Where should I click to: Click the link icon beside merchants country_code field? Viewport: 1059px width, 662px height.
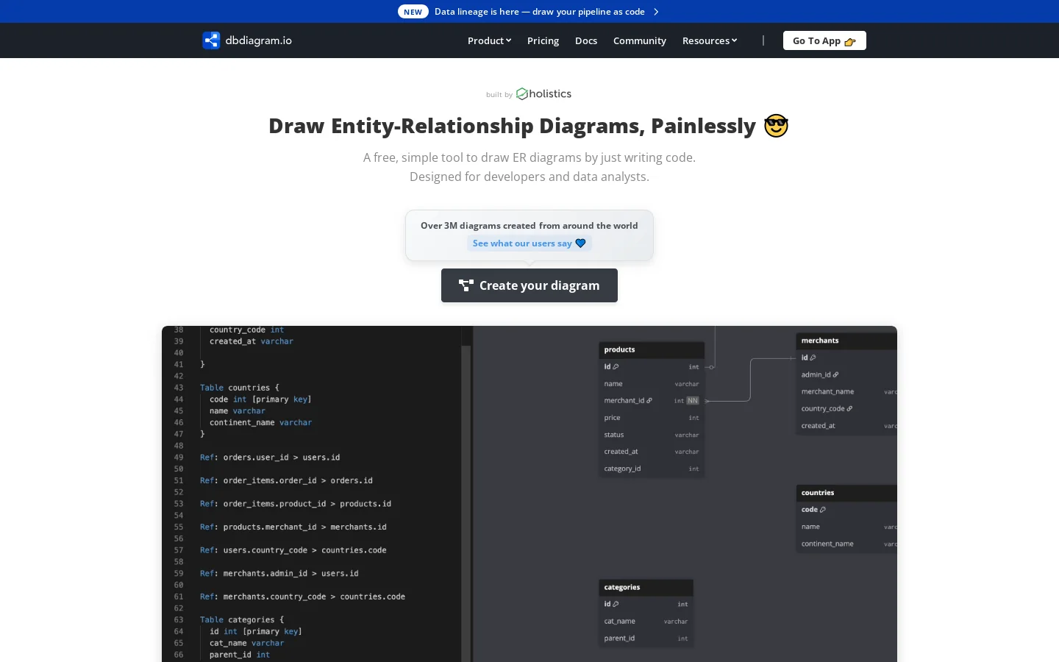(x=849, y=409)
